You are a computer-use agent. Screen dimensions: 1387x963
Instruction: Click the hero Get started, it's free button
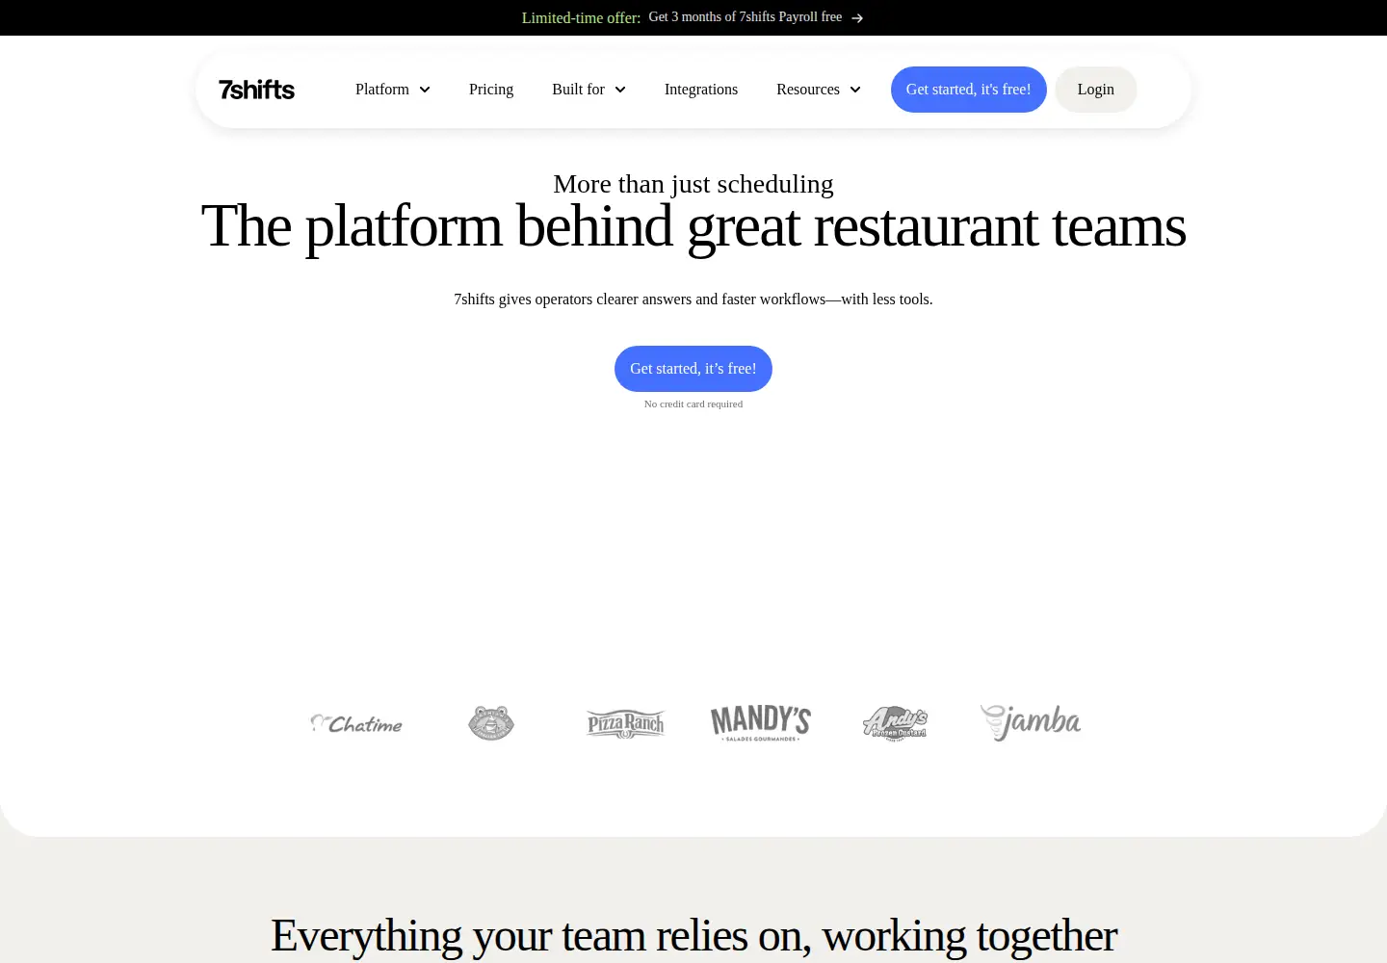point(693,369)
